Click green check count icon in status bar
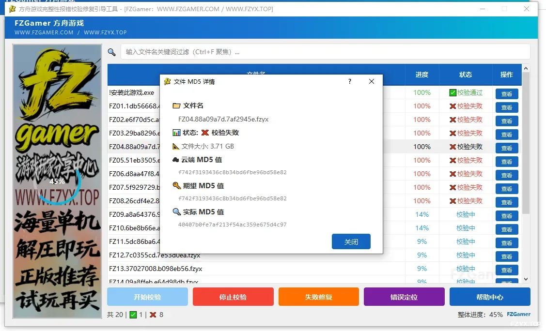 (x=133, y=315)
